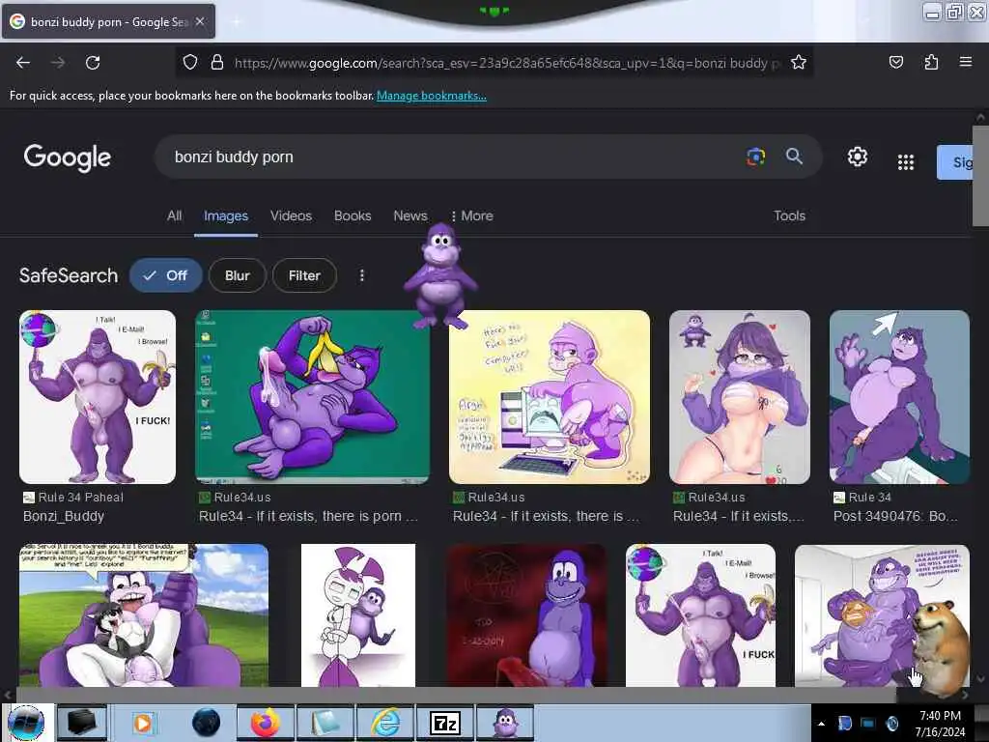This screenshot has width=989, height=742.
Task: Expand the More search categories menu
Action: [x=472, y=215]
